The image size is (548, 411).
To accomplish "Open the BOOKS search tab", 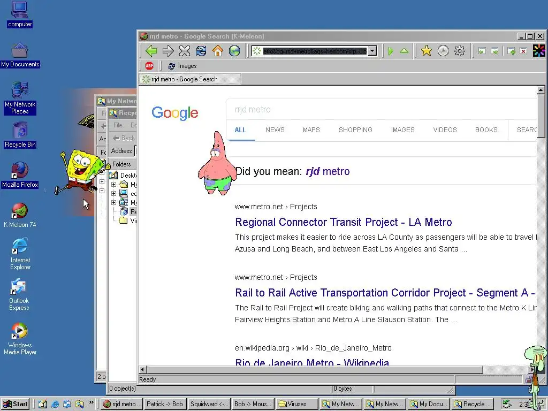I will 486,130.
